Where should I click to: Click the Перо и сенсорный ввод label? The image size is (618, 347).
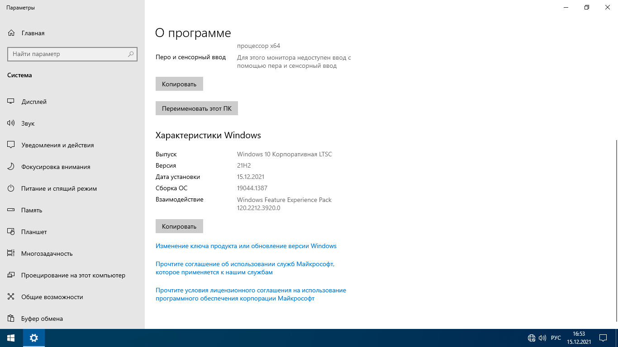click(x=190, y=57)
